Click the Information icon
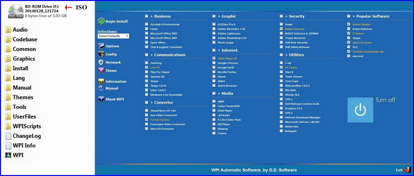Viewport: 414px width, 176px height. tap(101, 82)
